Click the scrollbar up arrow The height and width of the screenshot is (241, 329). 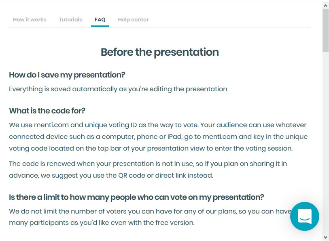(x=325, y=5)
